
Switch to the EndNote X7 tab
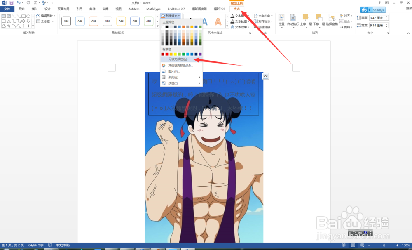coord(176,9)
